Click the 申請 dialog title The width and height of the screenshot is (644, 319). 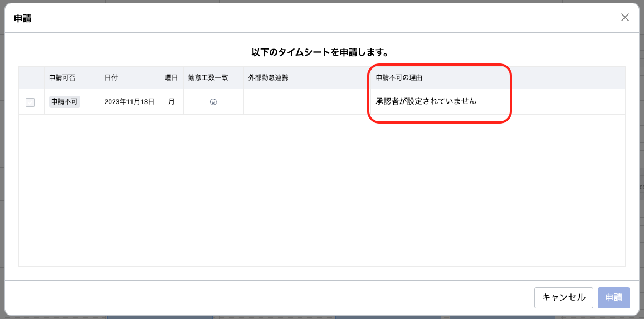(23, 18)
